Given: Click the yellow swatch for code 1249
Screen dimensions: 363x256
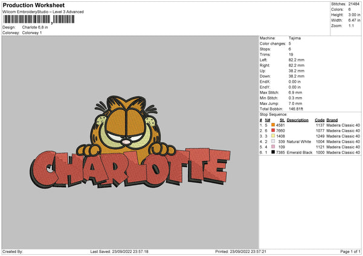Looking at the screenshot, I should coord(273,136).
